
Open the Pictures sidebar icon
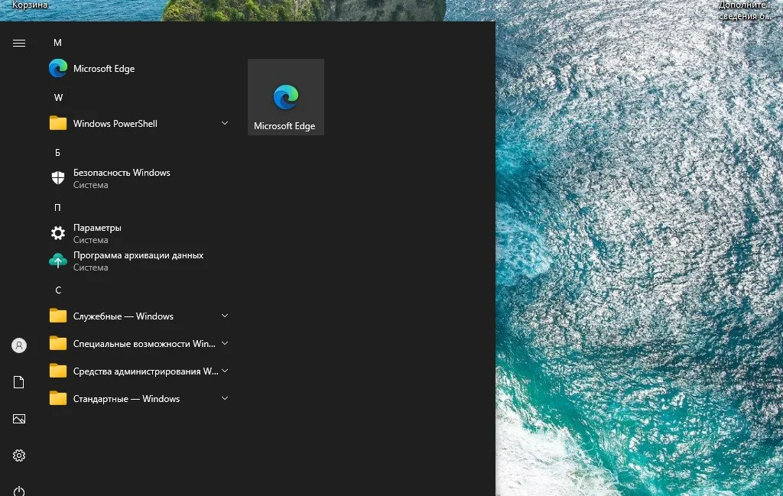coord(19,419)
